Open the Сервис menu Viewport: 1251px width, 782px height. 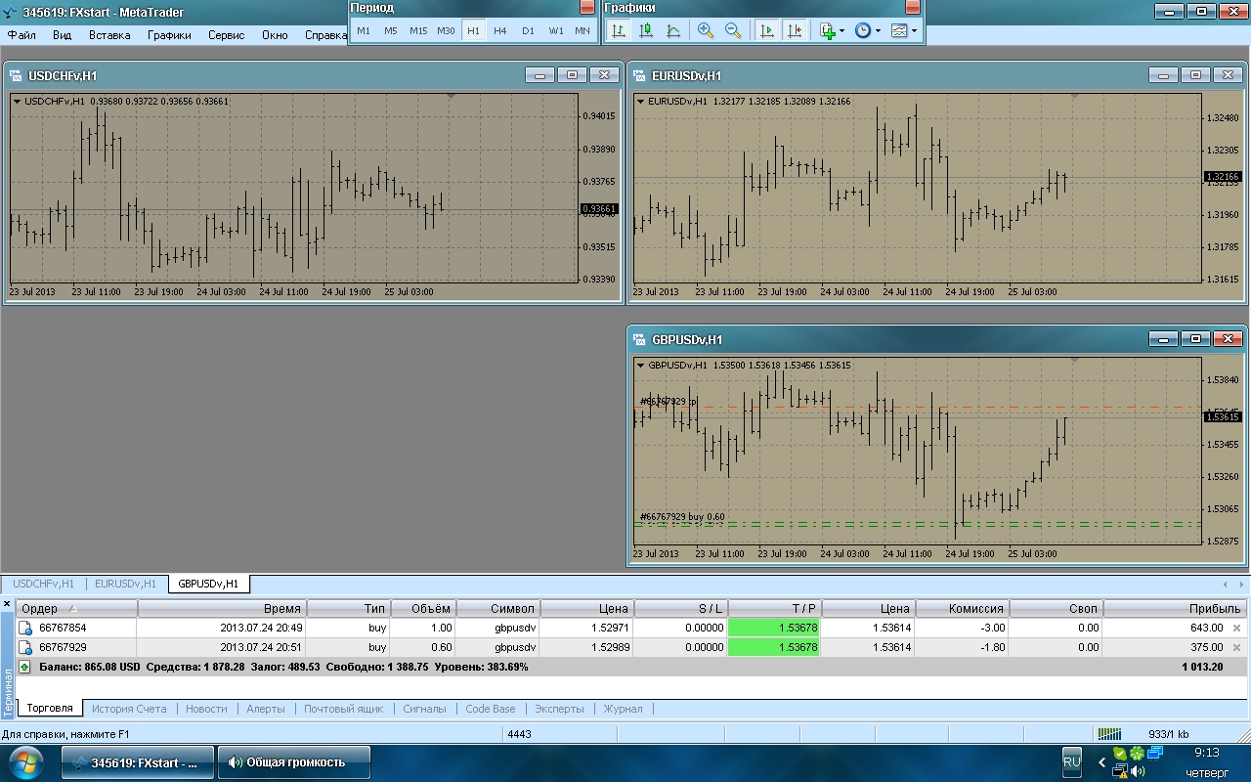click(227, 35)
